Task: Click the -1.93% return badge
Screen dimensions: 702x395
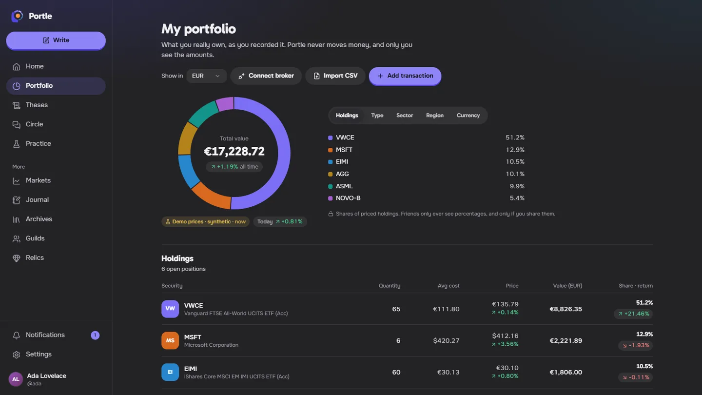Action: click(636, 346)
